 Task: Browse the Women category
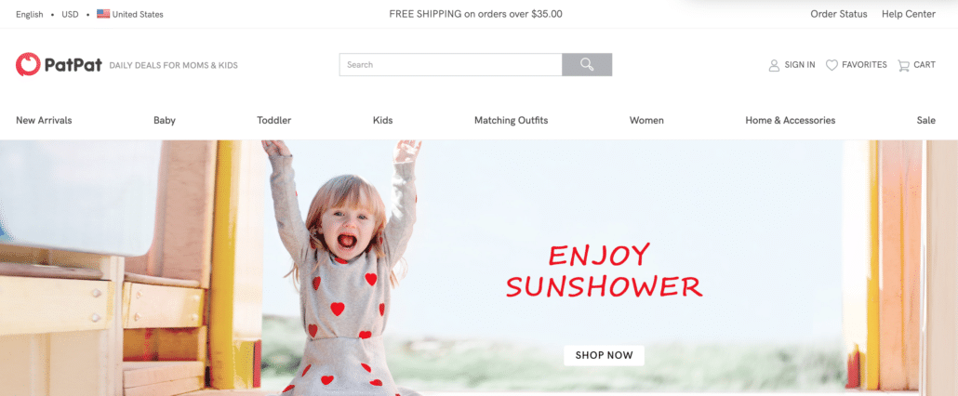646,120
